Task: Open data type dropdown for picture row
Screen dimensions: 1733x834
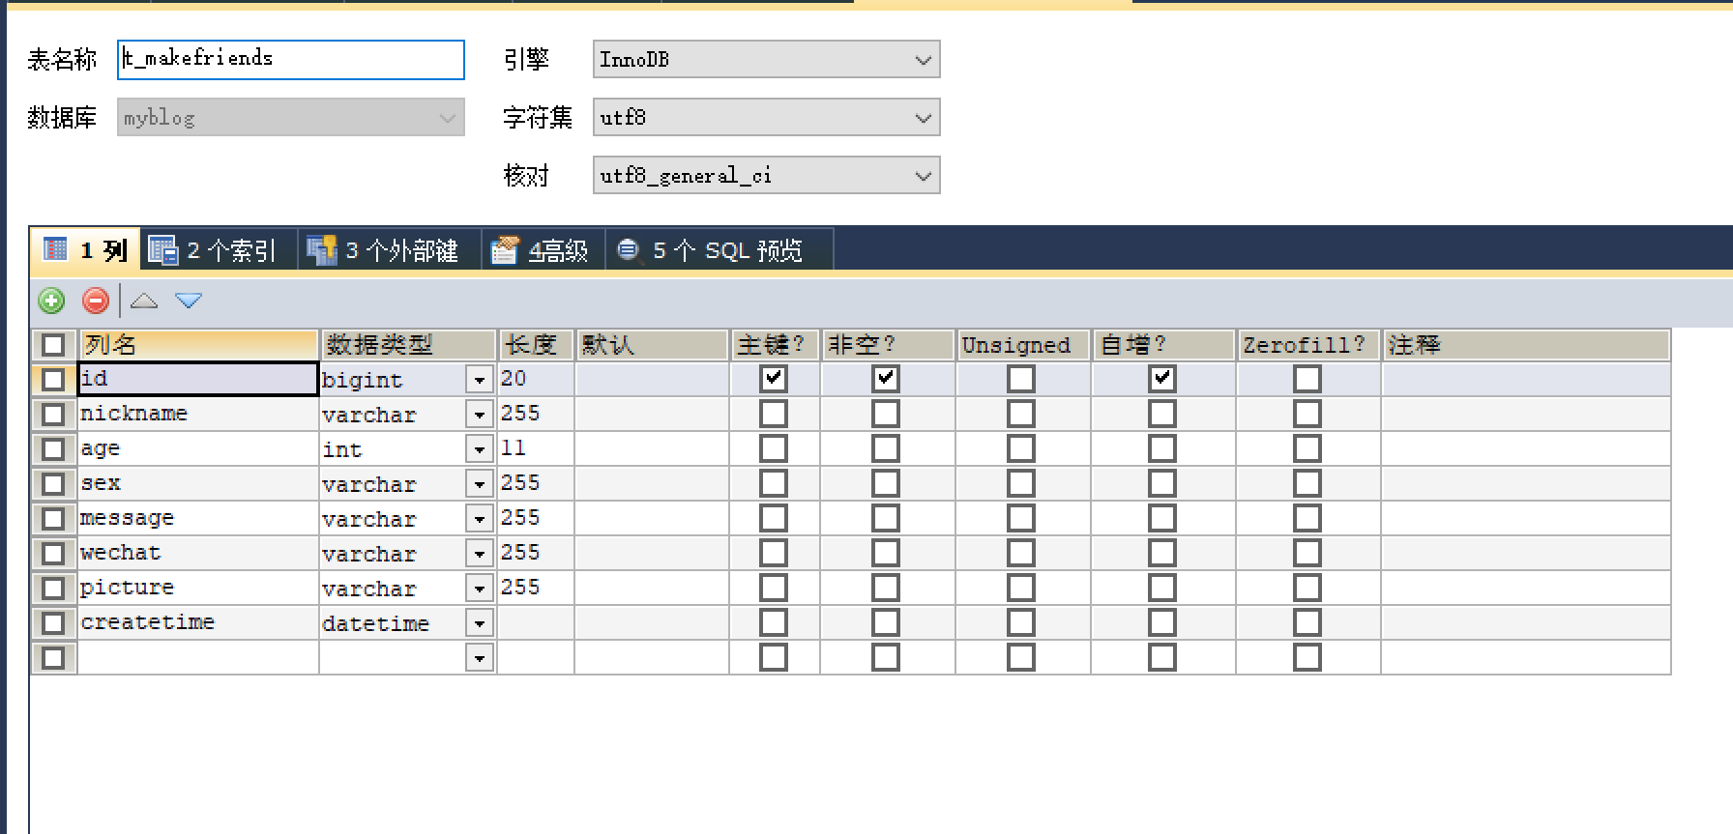Action: (480, 588)
